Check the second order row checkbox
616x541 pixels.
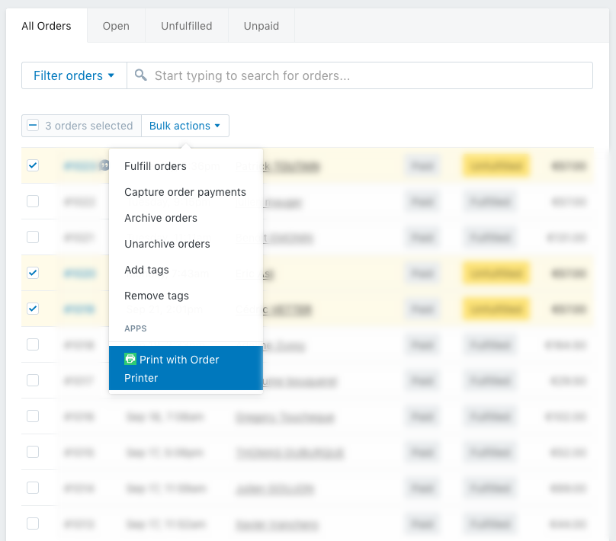pyautogui.click(x=33, y=201)
